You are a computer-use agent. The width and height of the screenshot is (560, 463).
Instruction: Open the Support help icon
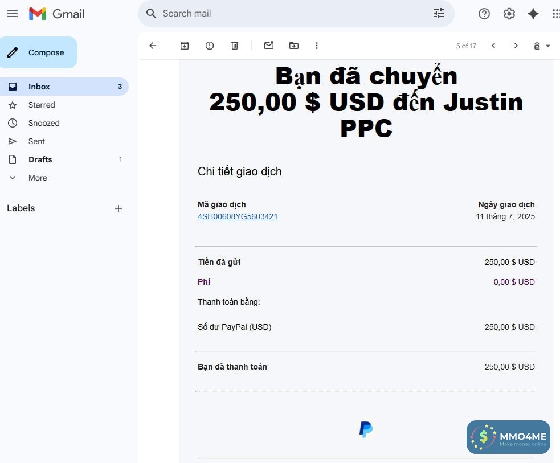click(x=484, y=14)
